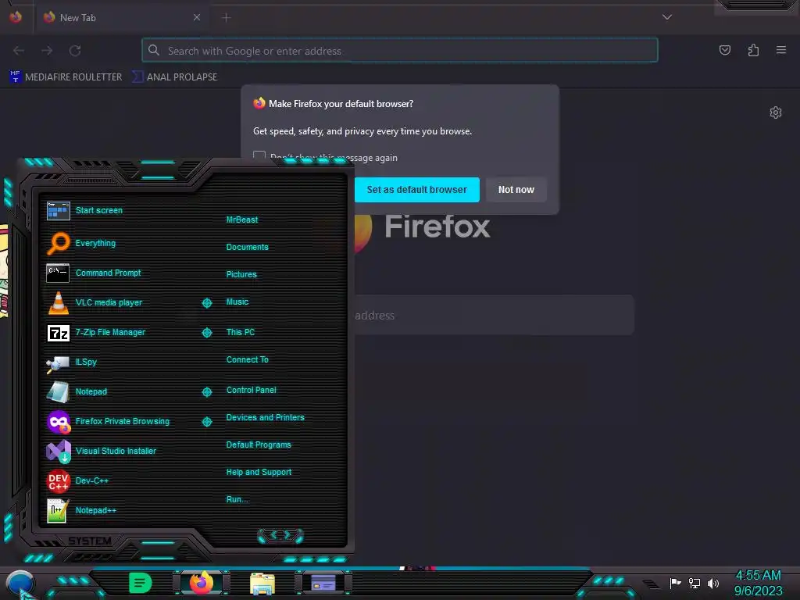Image resolution: width=800 pixels, height=600 pixels.
Task: Focus the Firefox address bar
Action: click(x=400, y=51)
